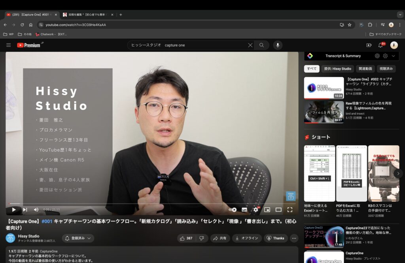The image size is (405, 263).
Task: Like the video with 387 likes
Action: click(186, 238)
